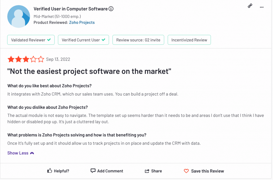Click the Review source: G2 invite badge
The image size is (273, 180).
(138, 40)
